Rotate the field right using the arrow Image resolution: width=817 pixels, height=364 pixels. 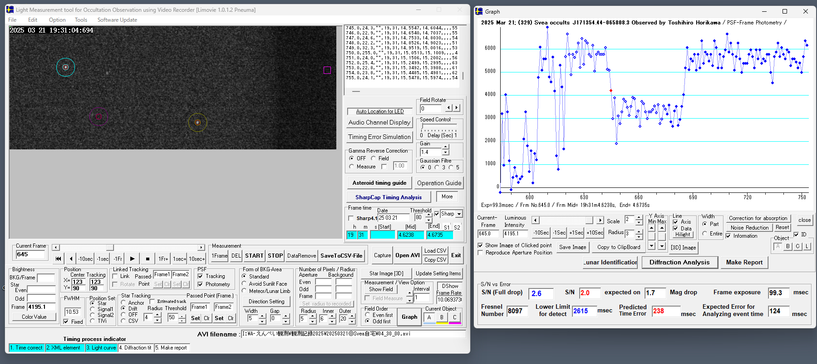[457, 108]
